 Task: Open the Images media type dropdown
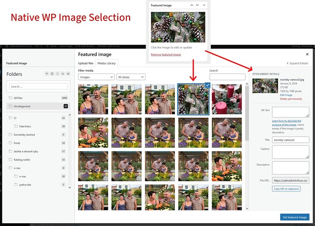(x=96, y=77)
